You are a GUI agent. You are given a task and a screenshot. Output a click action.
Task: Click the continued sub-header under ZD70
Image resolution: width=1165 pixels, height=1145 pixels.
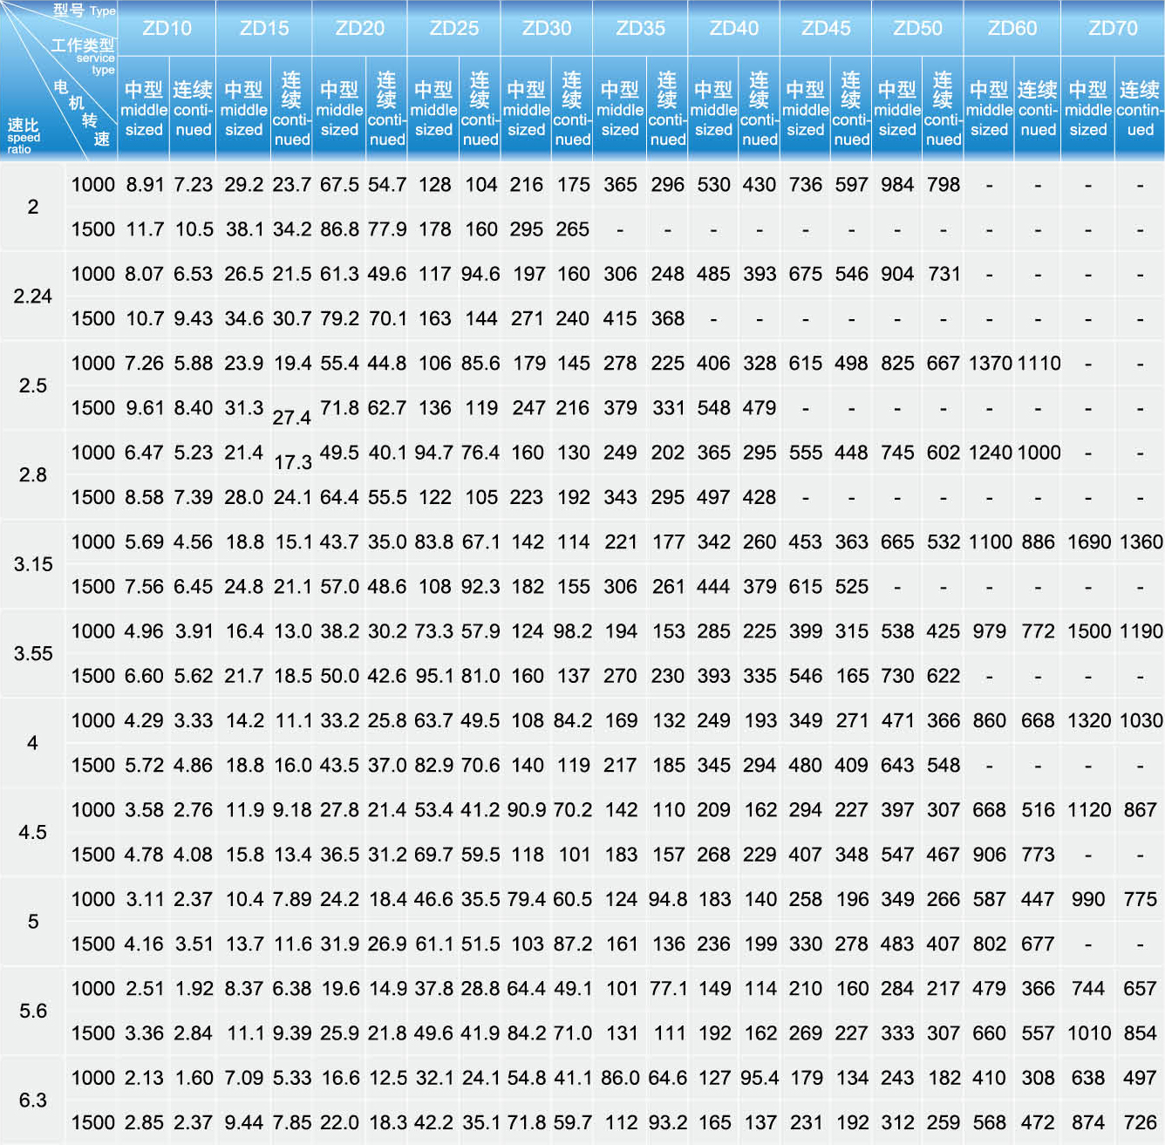pyautogui.click(x=1139, y=109)
